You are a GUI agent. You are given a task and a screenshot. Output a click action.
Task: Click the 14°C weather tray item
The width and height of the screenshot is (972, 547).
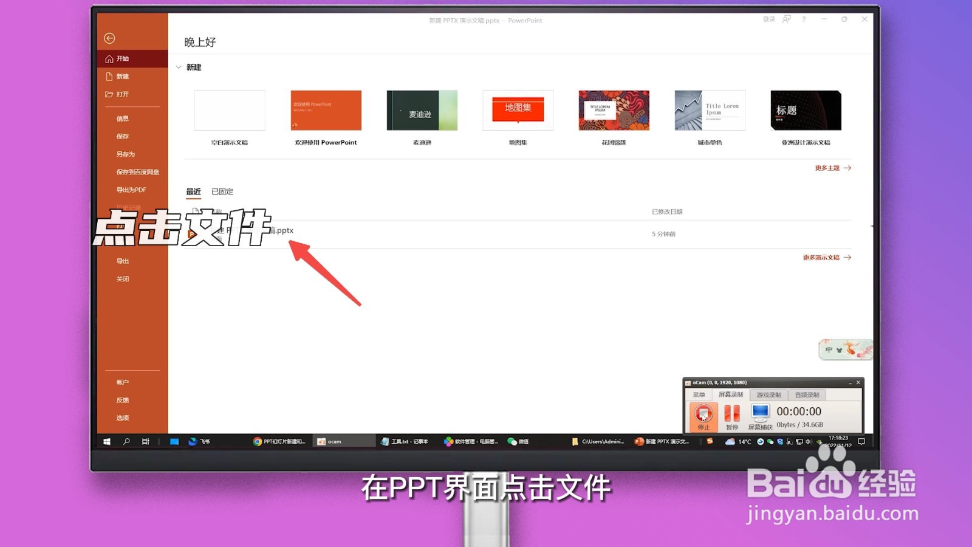tap(739, 442)
